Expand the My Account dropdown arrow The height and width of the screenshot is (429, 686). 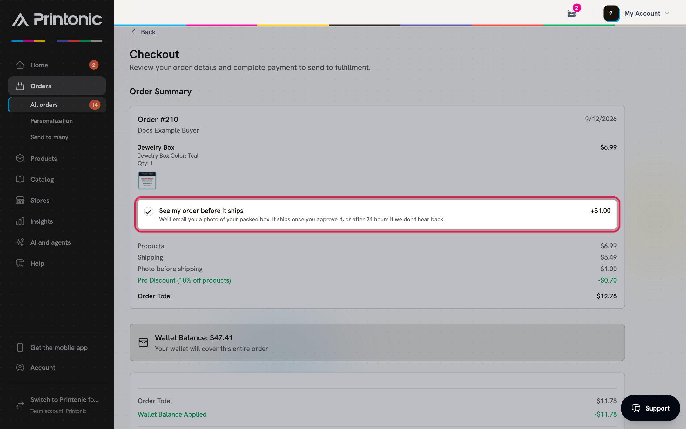click(x=667, y=13)
